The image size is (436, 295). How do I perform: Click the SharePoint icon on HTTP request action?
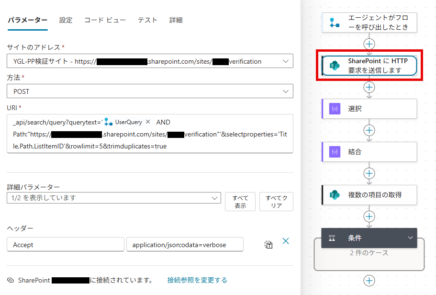click(x=335, y=66)
